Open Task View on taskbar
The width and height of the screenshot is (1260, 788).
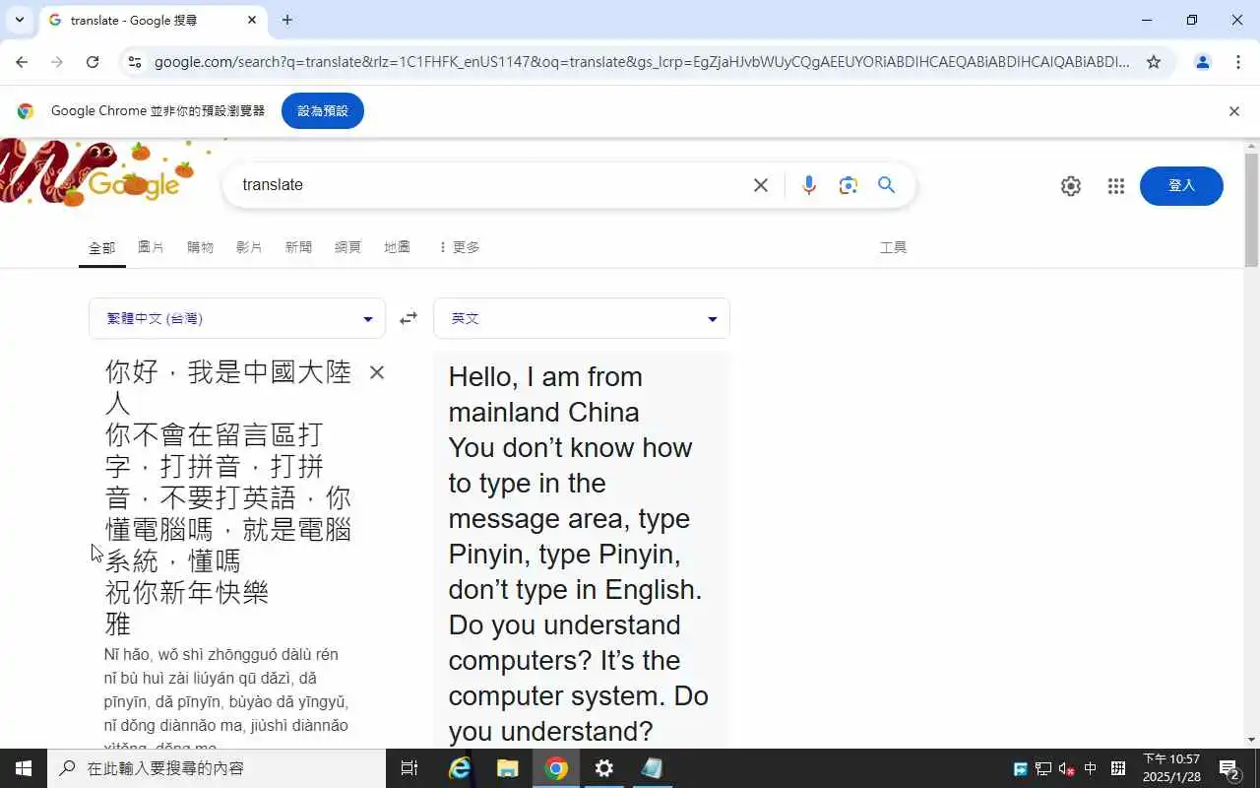(x=409, y=768)
